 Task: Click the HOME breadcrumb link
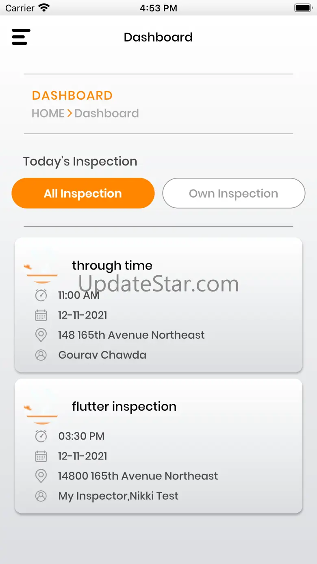coord(48,113)
